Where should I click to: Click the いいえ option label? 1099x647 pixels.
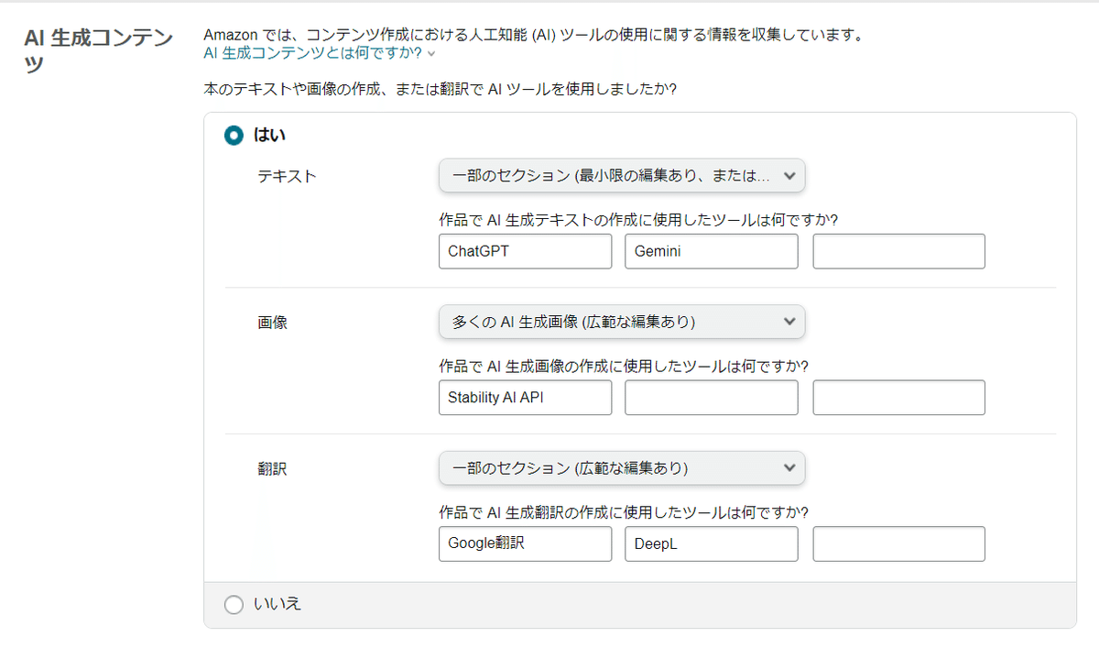(x=277, y=604)
